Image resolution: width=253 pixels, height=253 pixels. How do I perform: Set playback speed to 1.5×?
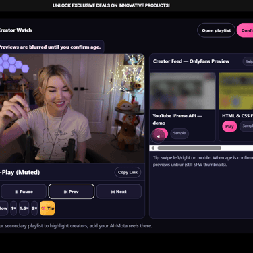(x=24, y=208)
